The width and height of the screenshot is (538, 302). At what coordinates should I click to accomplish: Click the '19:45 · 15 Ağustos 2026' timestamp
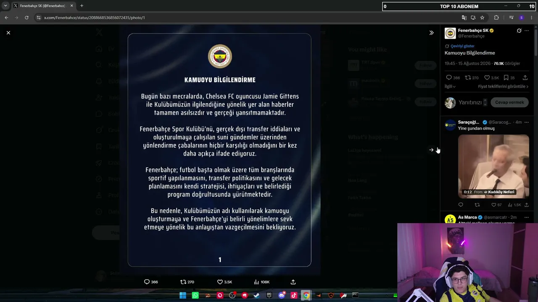(468, 64)
